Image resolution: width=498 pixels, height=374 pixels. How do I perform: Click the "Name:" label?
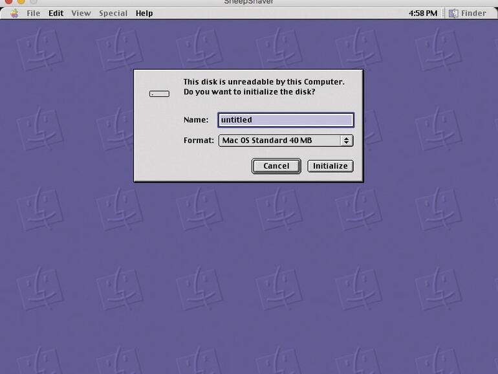point(196,120)
